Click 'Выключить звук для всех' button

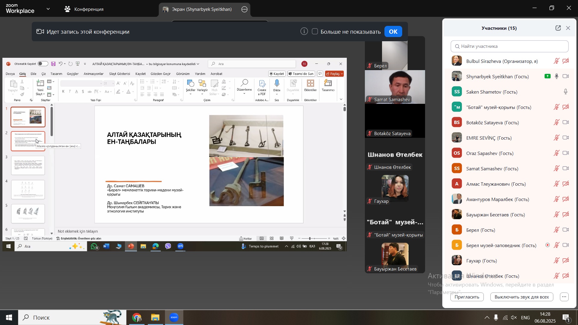(521, 297)
